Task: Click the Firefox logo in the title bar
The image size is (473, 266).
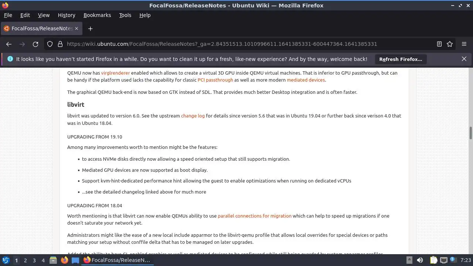Action: 5,5
